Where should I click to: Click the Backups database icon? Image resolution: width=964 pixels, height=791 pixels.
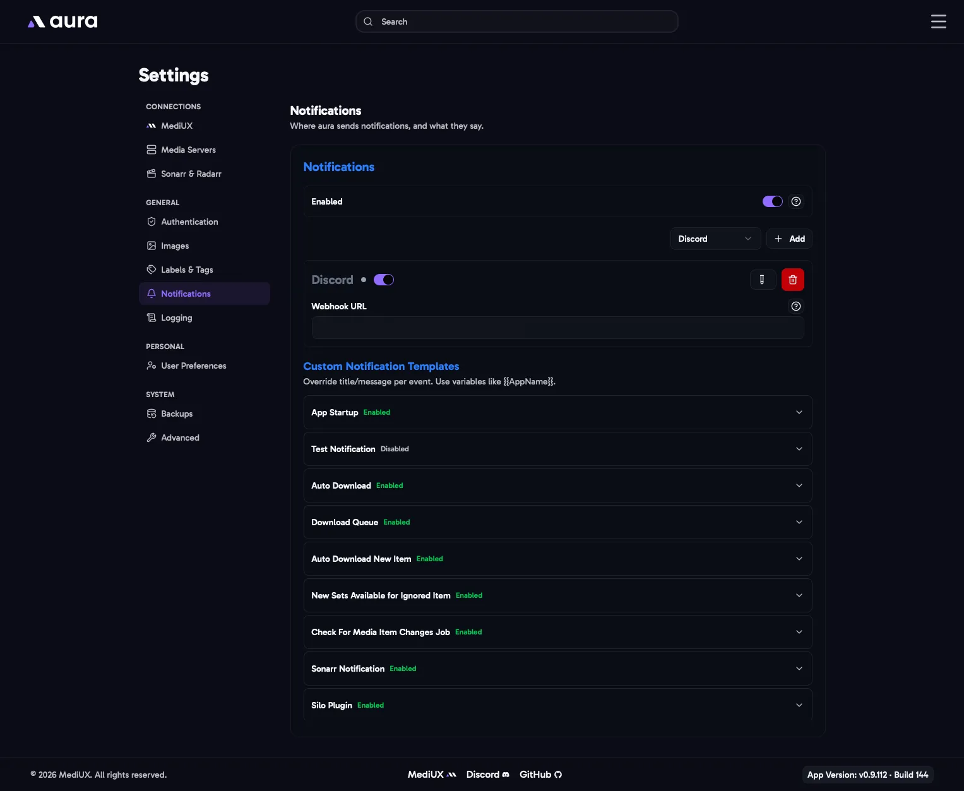click(x=152, y=413)
